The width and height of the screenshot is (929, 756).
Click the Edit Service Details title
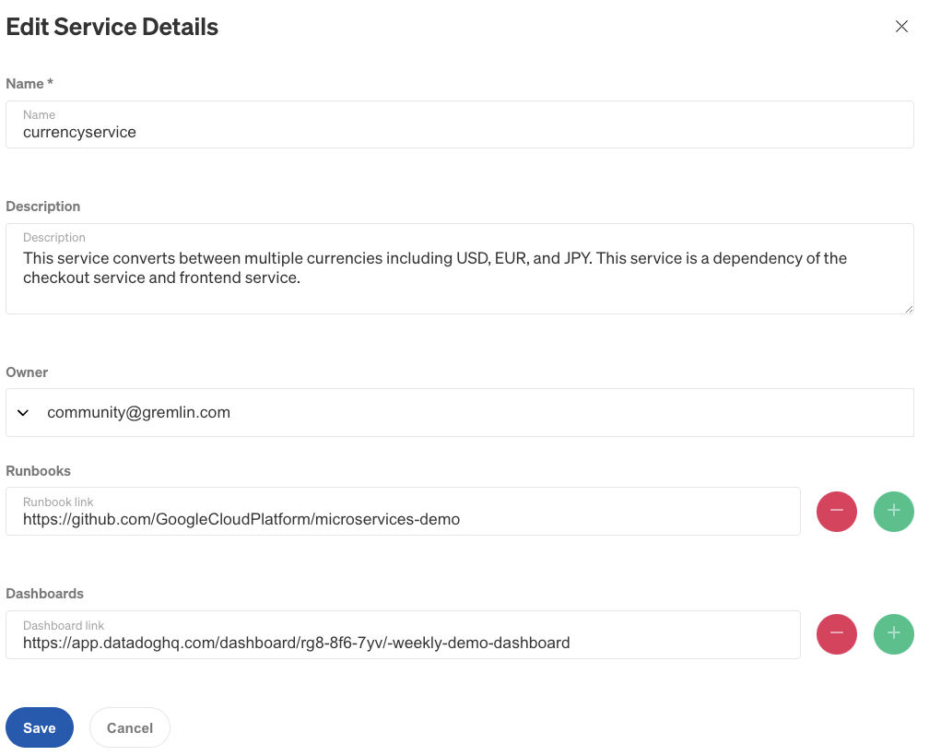click(112, 27)
